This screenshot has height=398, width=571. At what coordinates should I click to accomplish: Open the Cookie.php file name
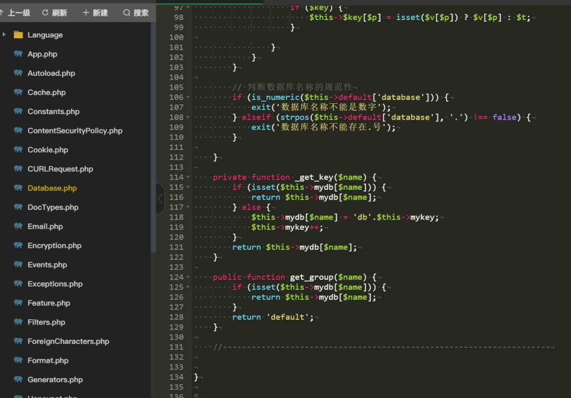pyautogui.click(x=48, y=150)
